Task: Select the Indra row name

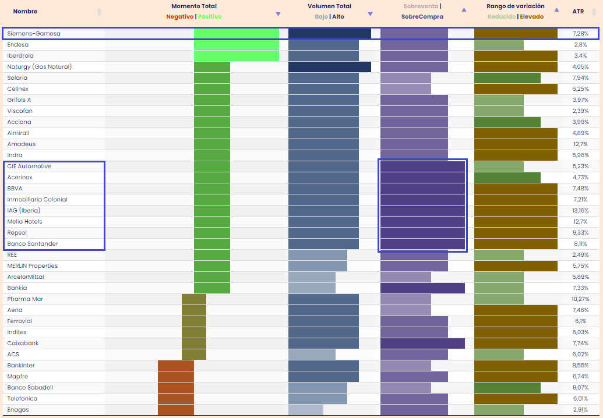Action: tap(15, 155)
